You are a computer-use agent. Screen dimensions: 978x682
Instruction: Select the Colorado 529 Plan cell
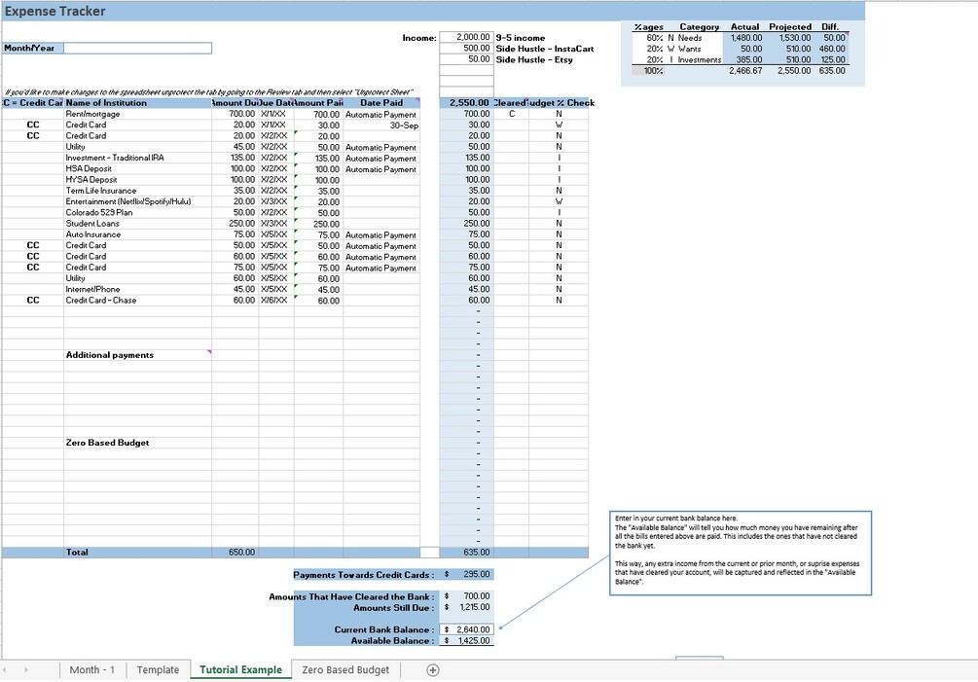click(x=137, y=213)
